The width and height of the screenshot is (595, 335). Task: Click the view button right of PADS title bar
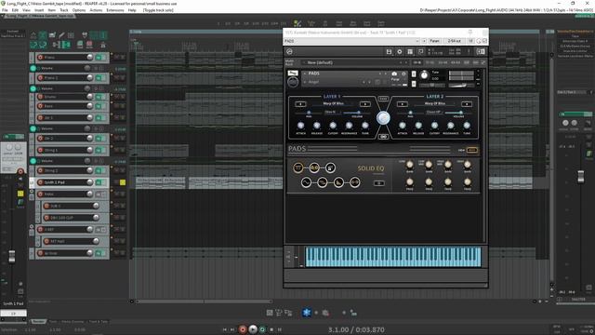471,150
